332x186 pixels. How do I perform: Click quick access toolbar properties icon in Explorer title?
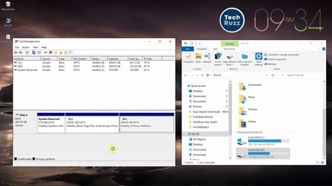pyautogui.click(x=191, y=43)
